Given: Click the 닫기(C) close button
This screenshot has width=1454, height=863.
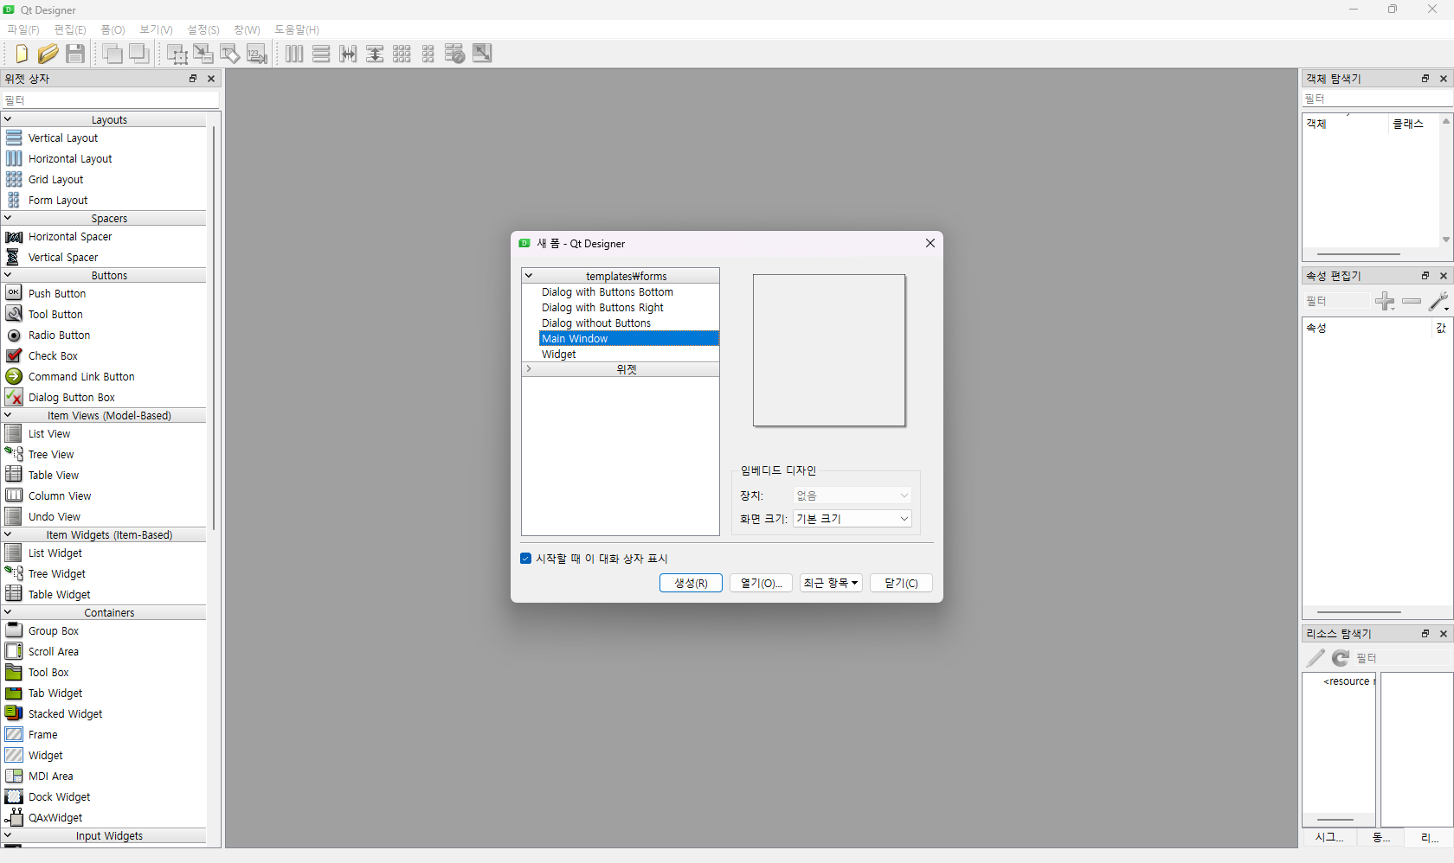Looking at the screenshot, I should tap(901, 583).
